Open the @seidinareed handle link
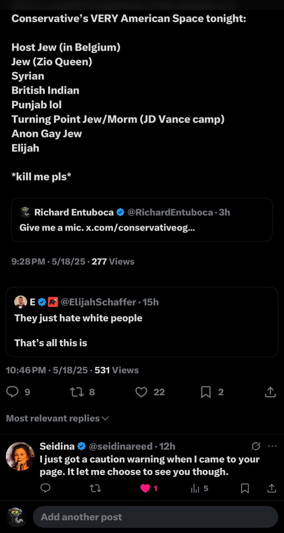This screenshot has width=284, height=533. pyautogui.click(x=121, y=446)
